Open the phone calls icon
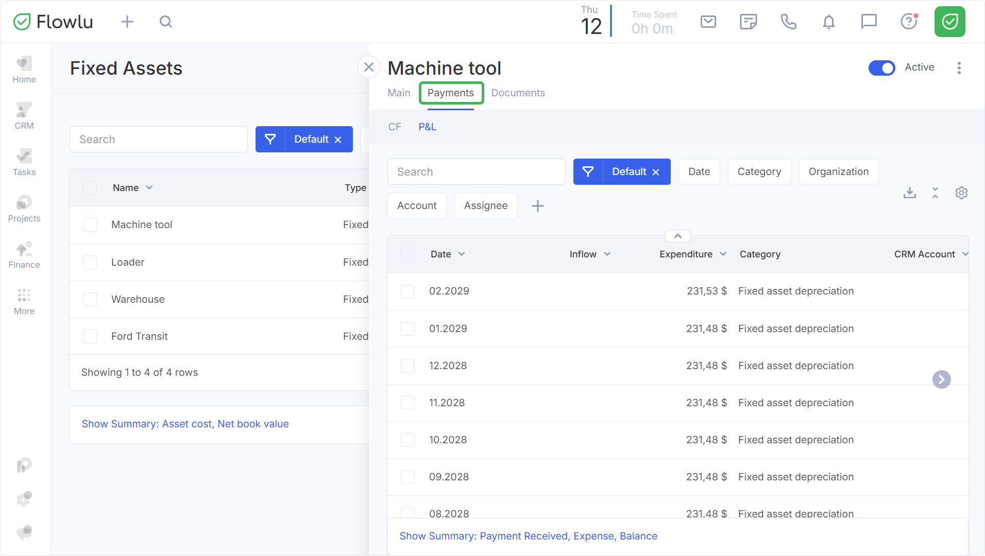This screenshot has height=556, width=985. tap(788, 22)
